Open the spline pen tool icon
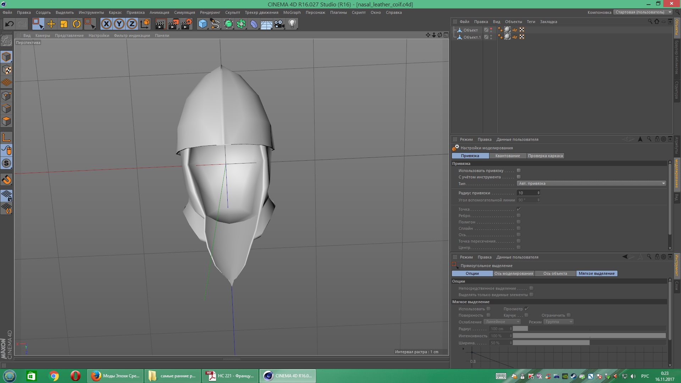 click(x=215, y=24)
